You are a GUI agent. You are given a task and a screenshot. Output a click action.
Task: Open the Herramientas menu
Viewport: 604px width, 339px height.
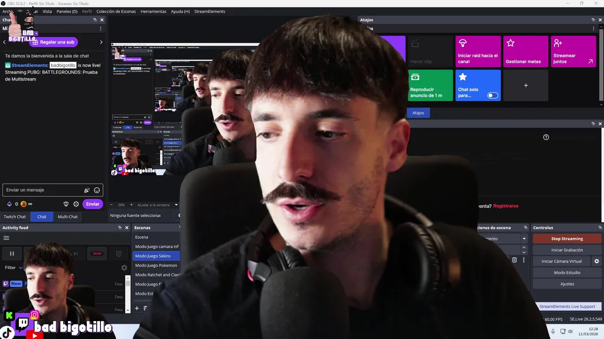[153, 11]
